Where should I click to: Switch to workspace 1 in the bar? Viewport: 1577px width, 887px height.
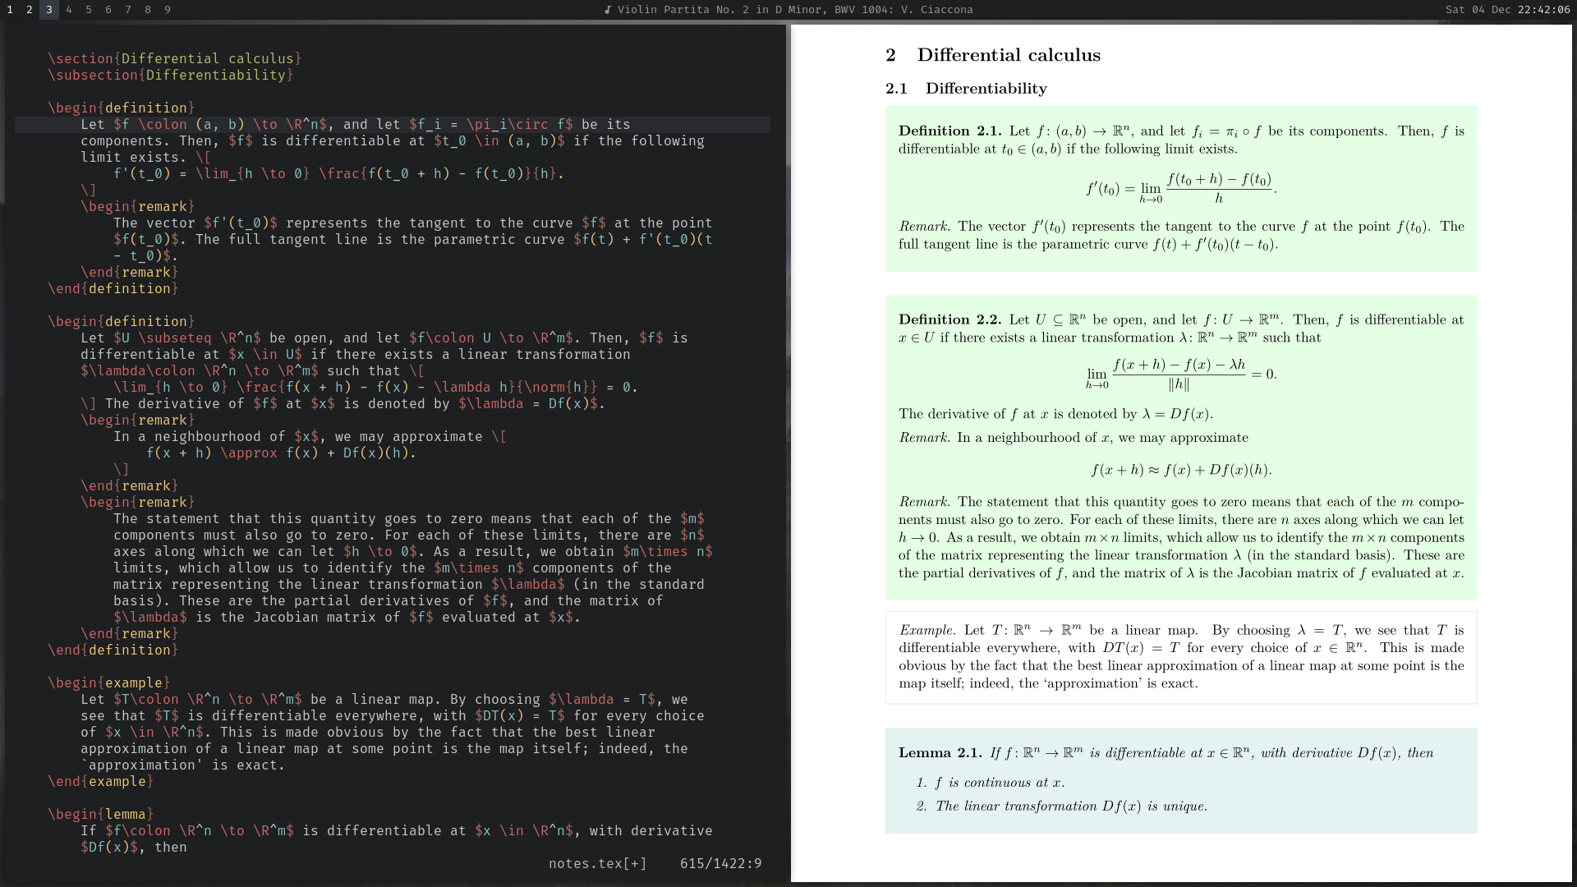coord(10,10)
